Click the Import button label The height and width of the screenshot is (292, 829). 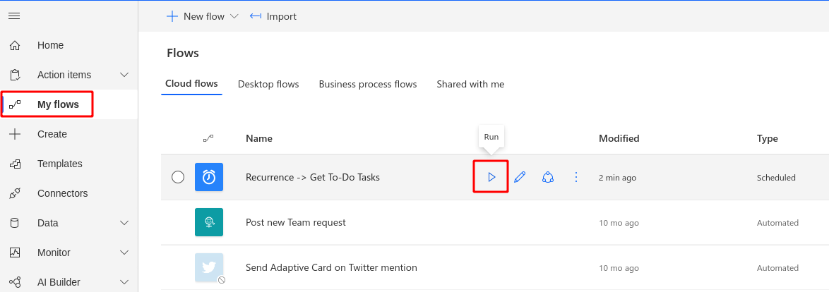pyautogui.click(x=281, y=16)
